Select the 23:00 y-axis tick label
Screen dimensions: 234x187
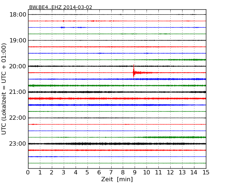pyautogui.click(x=18, y=144)
